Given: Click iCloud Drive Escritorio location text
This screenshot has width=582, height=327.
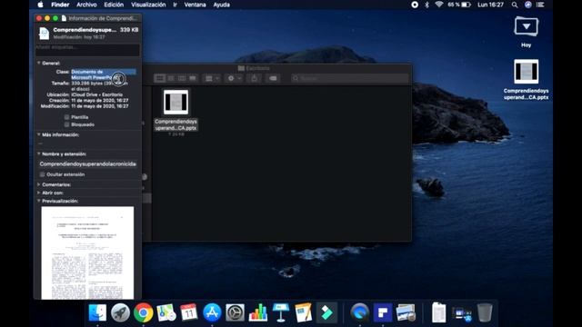Looking at the screenshot, I should point(97,94).
